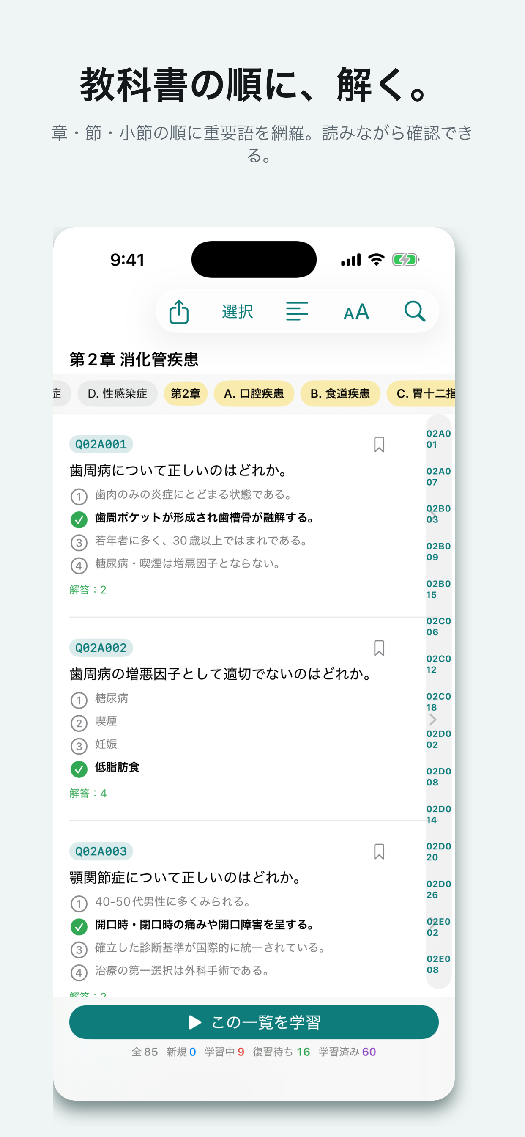Viewport: 525px width, 1137px height.
Task: Tap the 解答：4 answer label for Q02A002
Action: 88,793
